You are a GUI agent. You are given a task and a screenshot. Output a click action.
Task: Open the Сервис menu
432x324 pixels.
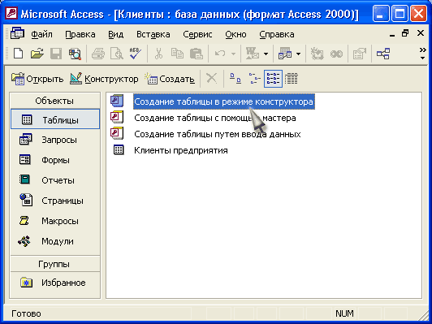click(197, 34)
